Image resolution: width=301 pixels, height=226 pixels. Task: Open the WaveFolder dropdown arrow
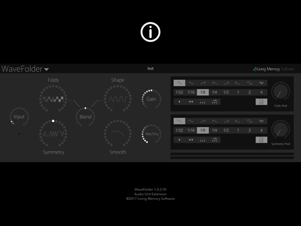click(x=46, y=69)
